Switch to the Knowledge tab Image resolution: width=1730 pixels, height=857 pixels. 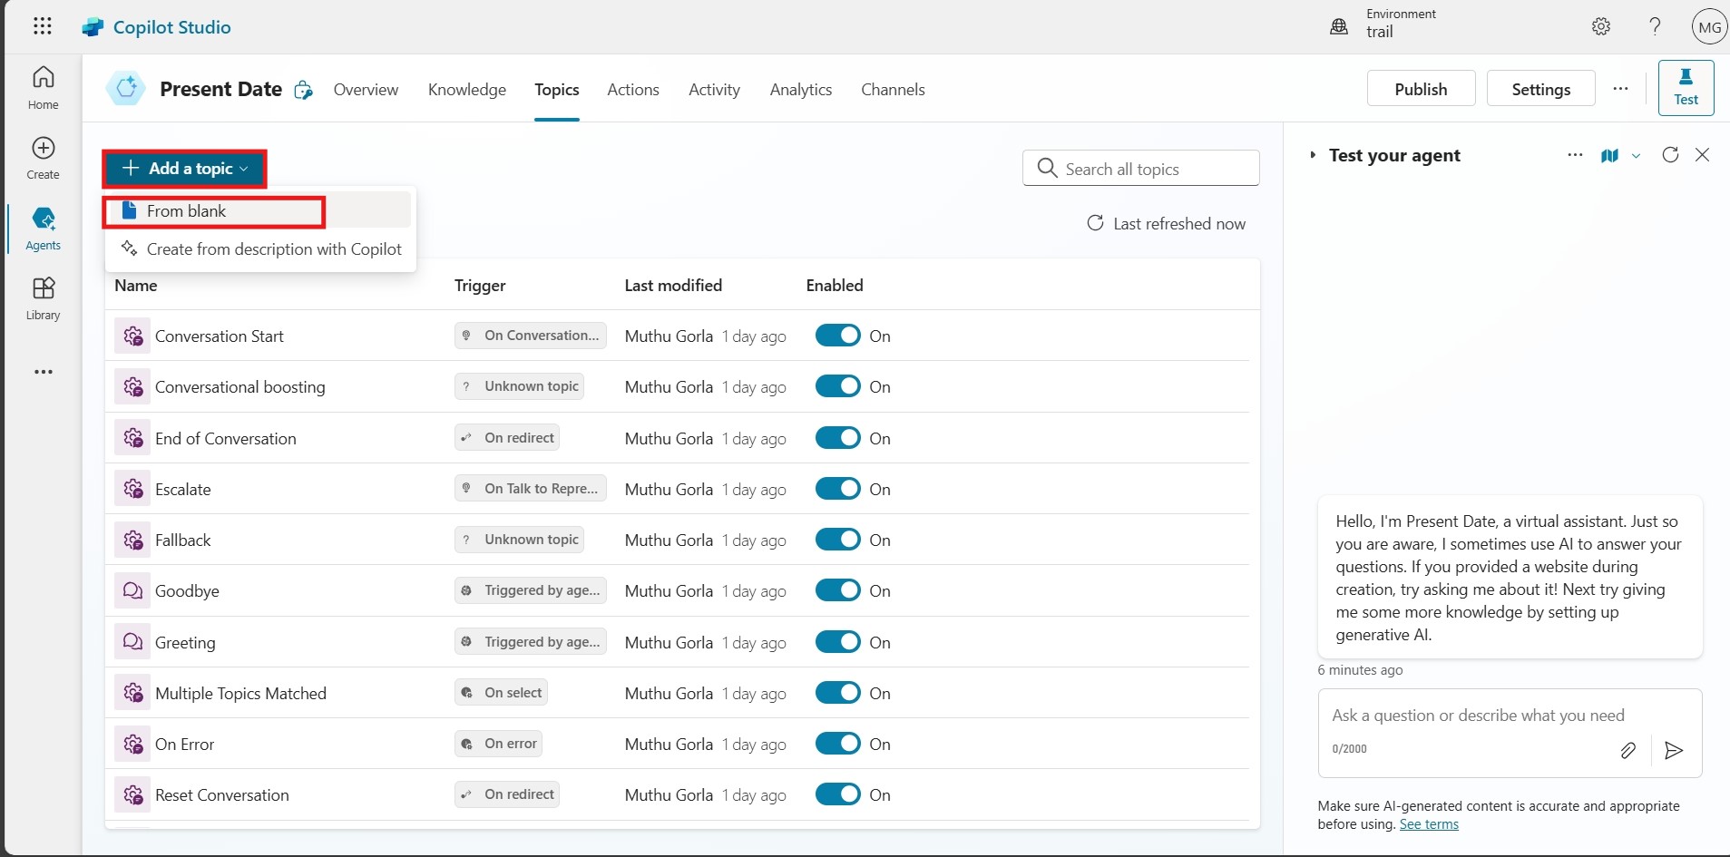[x=467, y=89]
